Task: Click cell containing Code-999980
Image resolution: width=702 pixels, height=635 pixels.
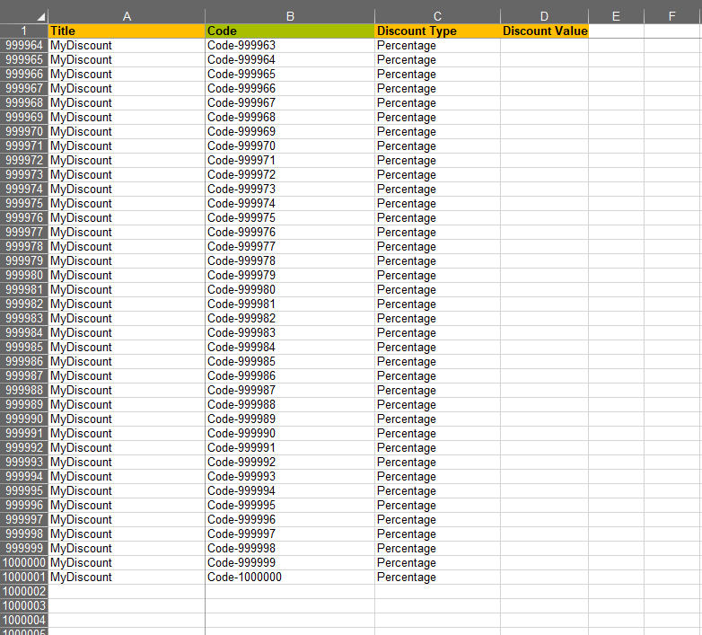Action: tap(290, 290)
